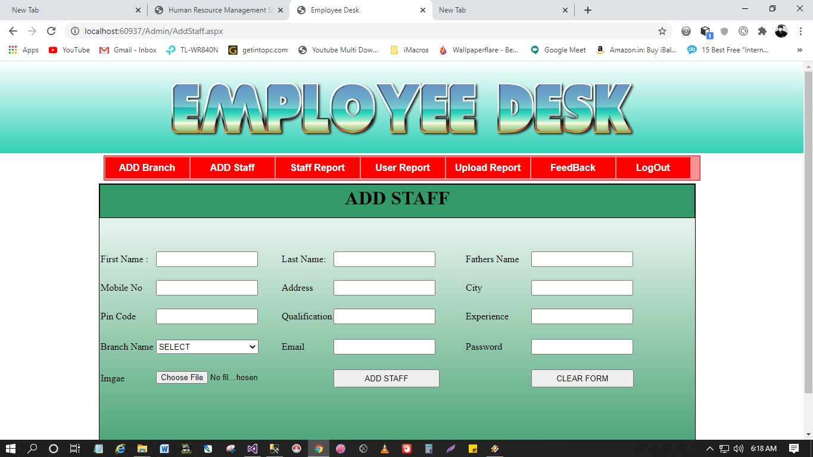The width and height of the screenshot is (813, 457).
Task: Click the Chrome profile avatar
Action: (781, 31)
